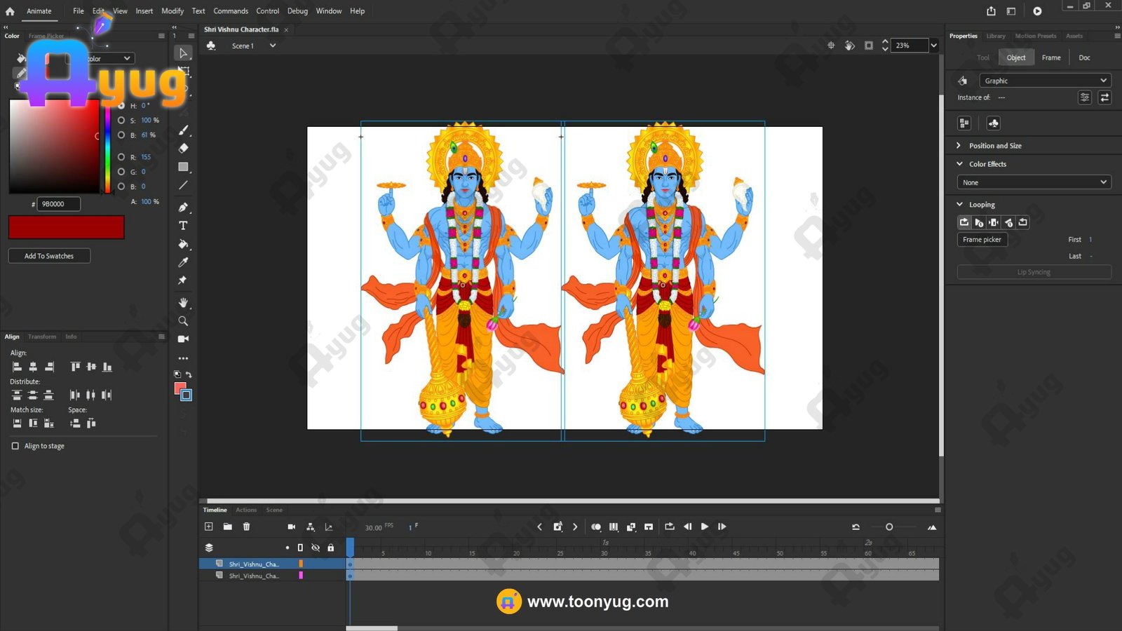Screen dimensions: 1122x631
Task: Toggle loop playback in Timeline
Action: pyautogui.click(x=669, y=527)
